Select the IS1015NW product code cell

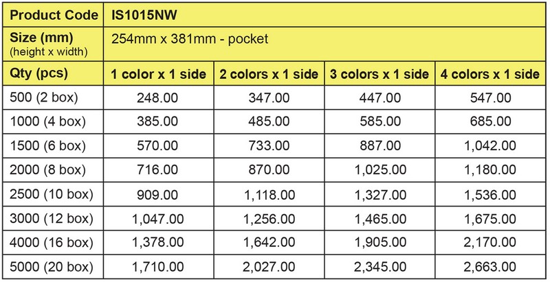(325, 14)
